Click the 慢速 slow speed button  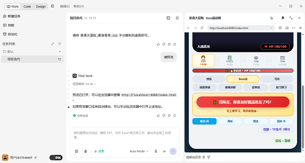click(256, 121)
